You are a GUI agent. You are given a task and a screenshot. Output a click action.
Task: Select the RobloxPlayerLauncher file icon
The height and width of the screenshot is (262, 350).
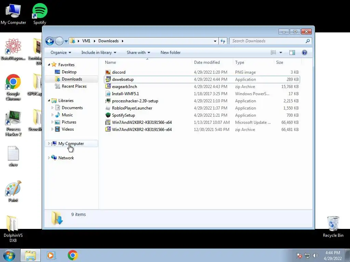pyautogui.click(x=108, y=108)
